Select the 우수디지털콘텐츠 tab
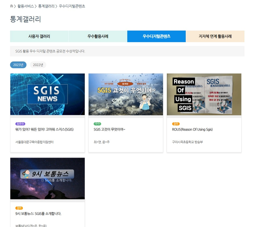Image resolution: width=254 pixels, height=227 pixels. pos(156,36)
